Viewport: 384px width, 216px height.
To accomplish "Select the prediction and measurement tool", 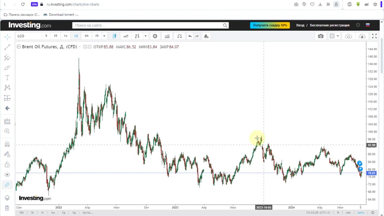I will tap(7, 98).
